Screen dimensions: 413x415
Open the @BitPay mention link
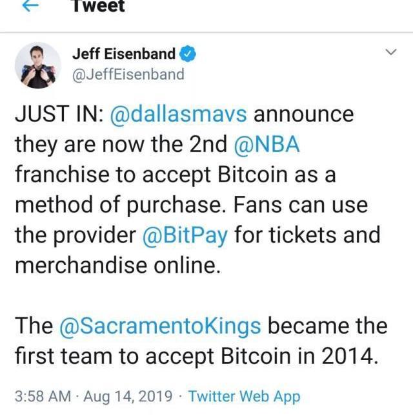pos(185,235)
